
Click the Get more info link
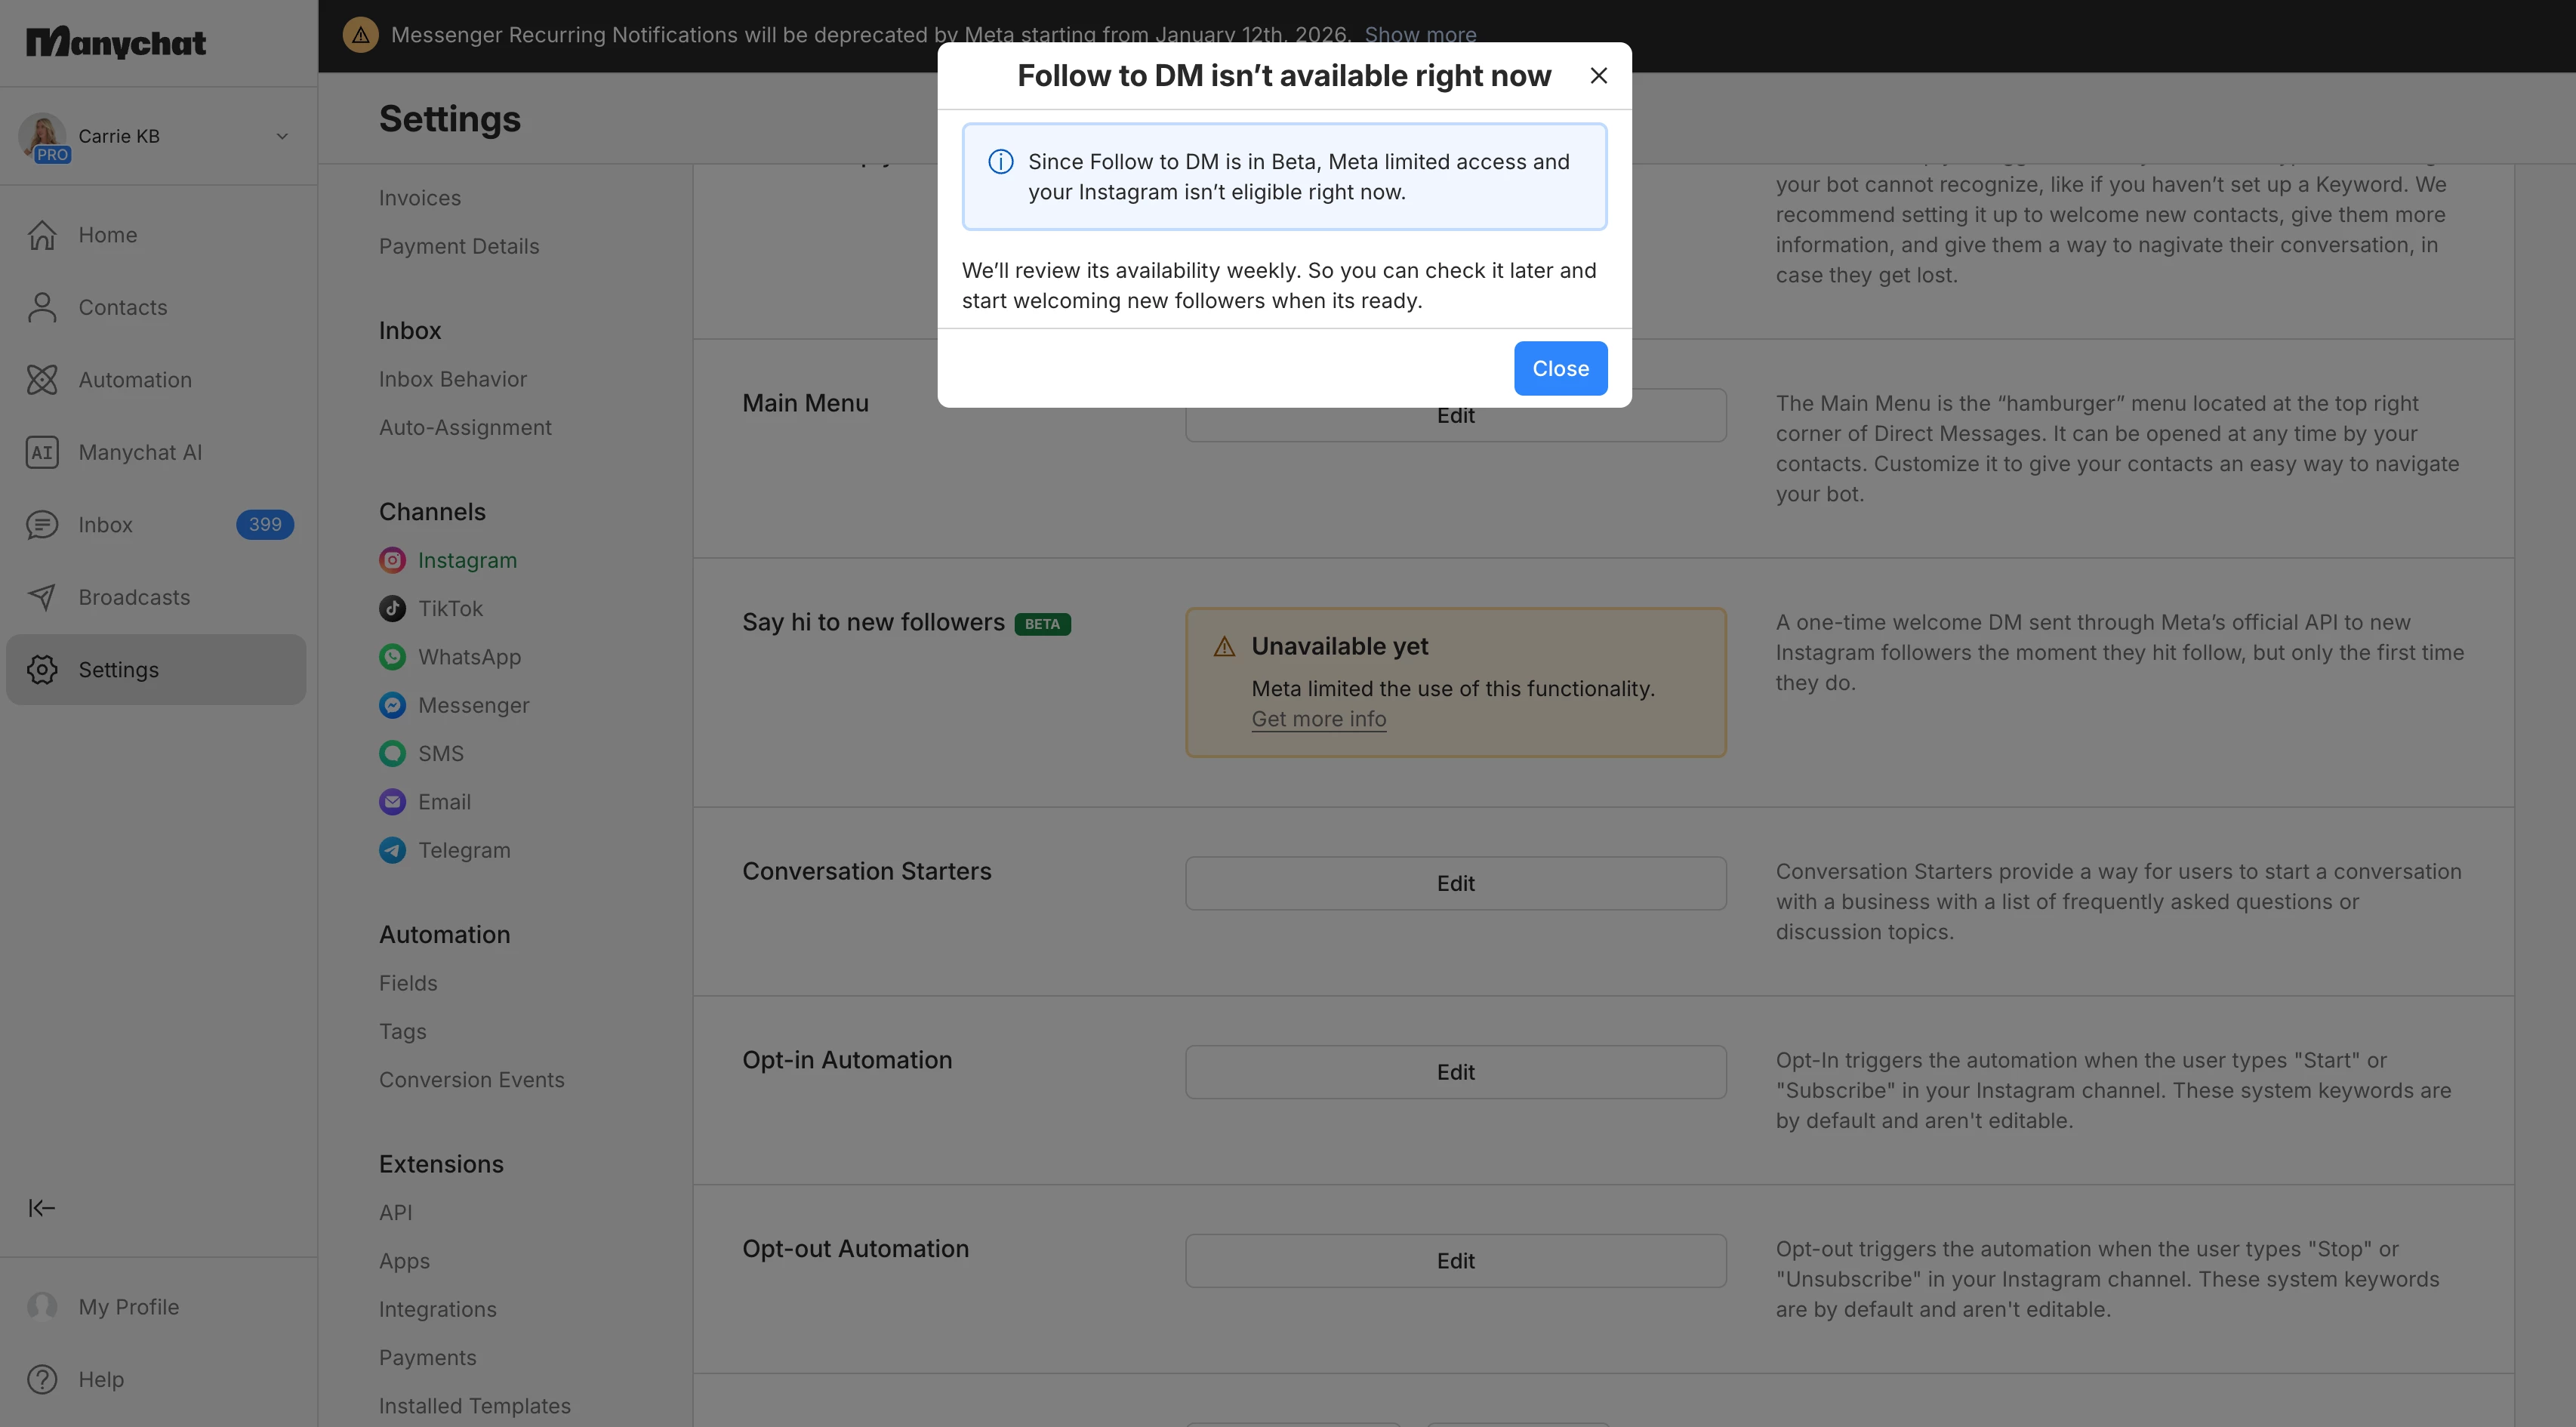click(x=1318, y=719)
